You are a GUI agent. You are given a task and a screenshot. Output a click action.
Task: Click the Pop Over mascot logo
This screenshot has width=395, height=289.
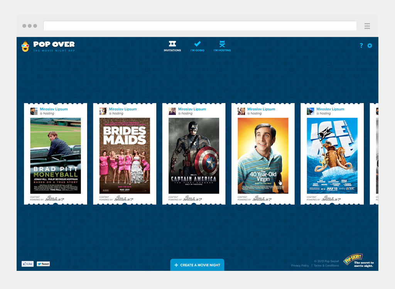coord(25,46)
